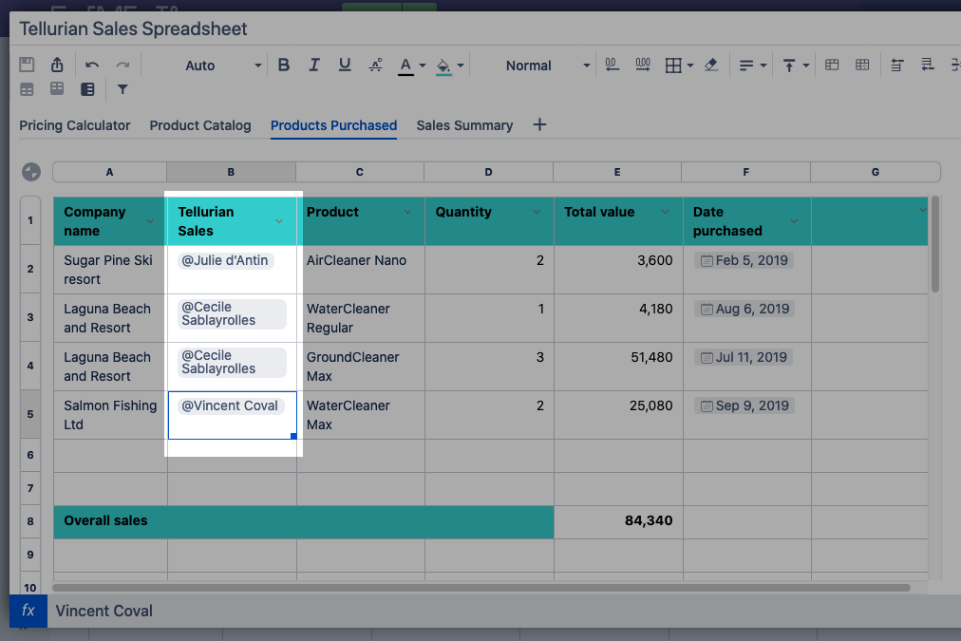The image size is (961, 641).
Task: Open the Auto font size dropdown
Action: [x=223, y=66]
